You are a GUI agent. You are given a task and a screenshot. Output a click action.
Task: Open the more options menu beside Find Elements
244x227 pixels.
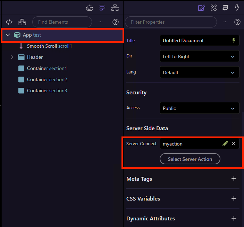101,22
